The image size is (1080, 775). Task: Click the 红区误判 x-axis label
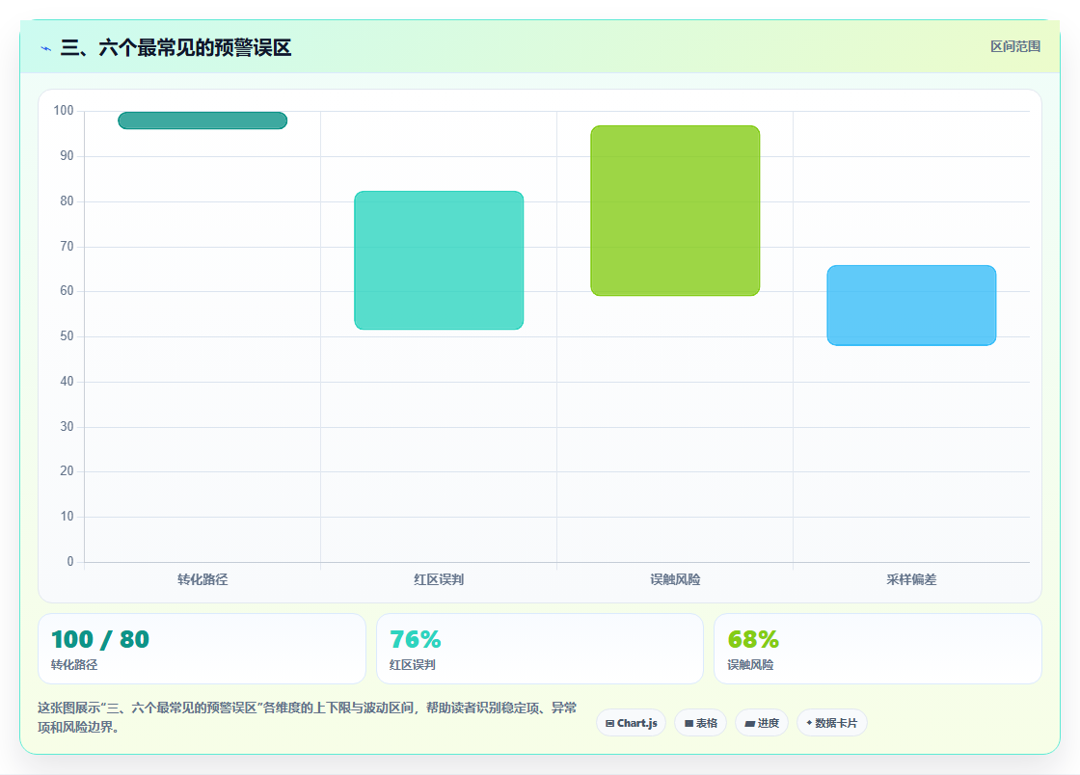tap(439, 579)
